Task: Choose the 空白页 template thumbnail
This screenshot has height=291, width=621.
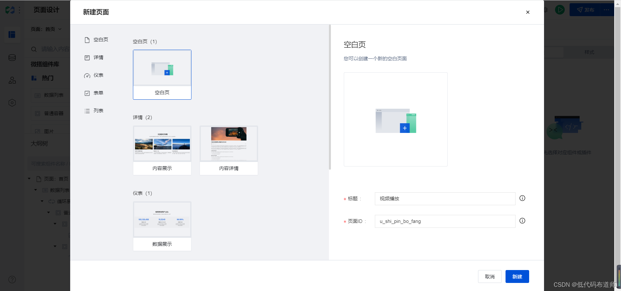Action: (162, 75)
